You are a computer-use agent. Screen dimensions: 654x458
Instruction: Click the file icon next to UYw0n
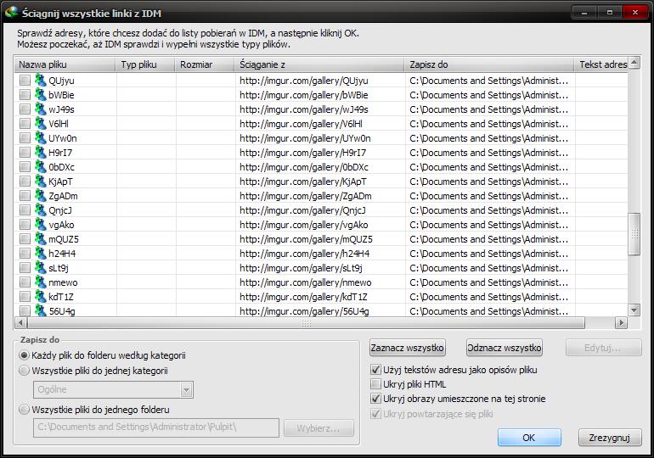[41, 137]
